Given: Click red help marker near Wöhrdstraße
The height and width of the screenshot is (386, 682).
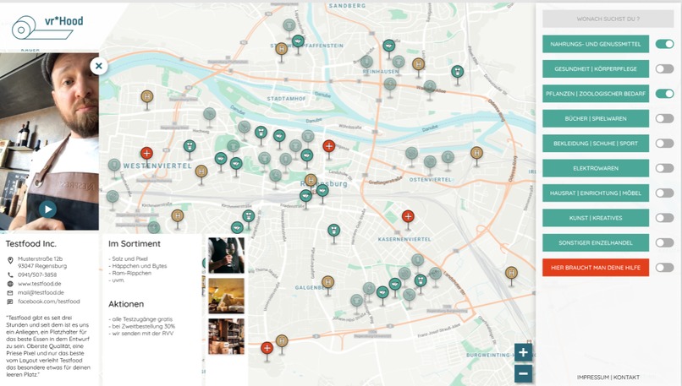Looking at the screenshot, I should [x=329, y=146].
